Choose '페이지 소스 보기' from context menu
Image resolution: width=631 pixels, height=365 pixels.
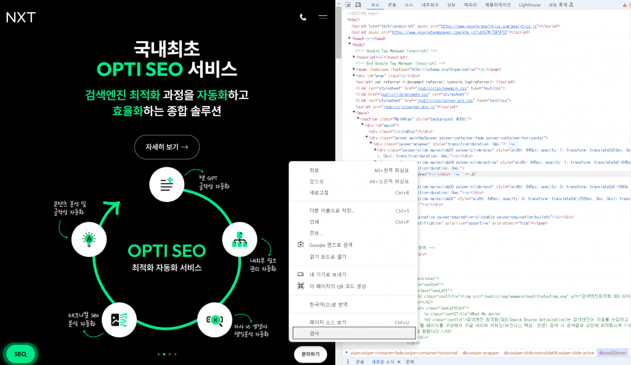coord(328,322)
